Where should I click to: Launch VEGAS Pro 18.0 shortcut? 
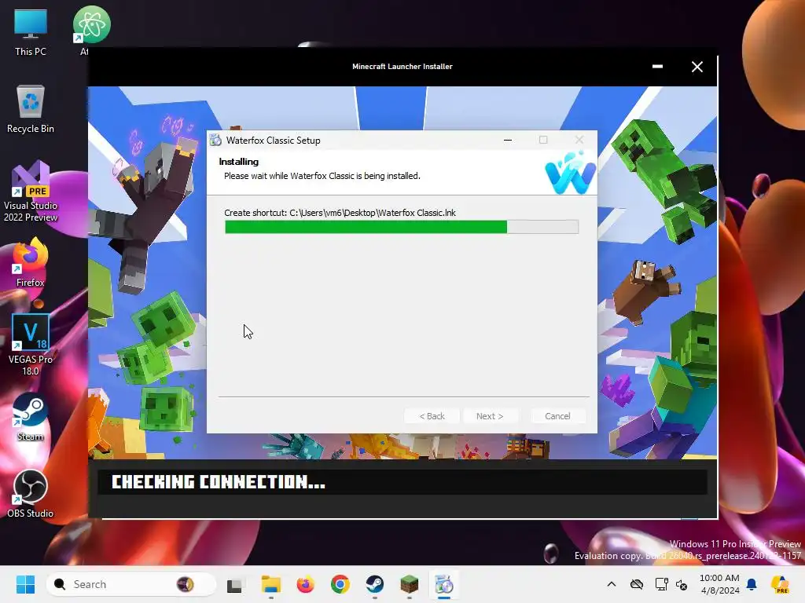(31, 345)
